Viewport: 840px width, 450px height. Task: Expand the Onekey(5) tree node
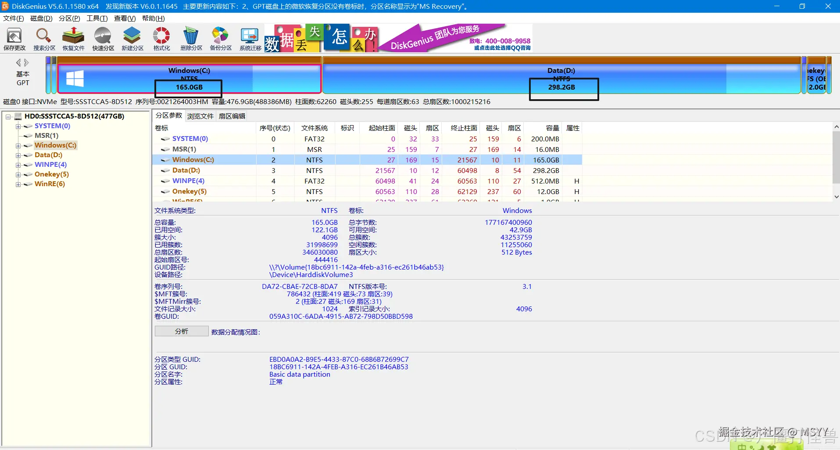(18, 175)
